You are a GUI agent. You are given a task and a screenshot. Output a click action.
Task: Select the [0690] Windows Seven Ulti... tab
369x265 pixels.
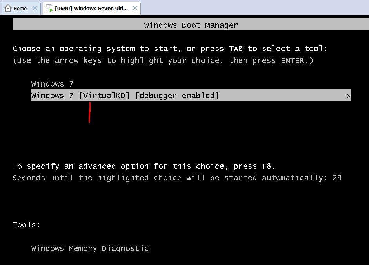(91, 8)
